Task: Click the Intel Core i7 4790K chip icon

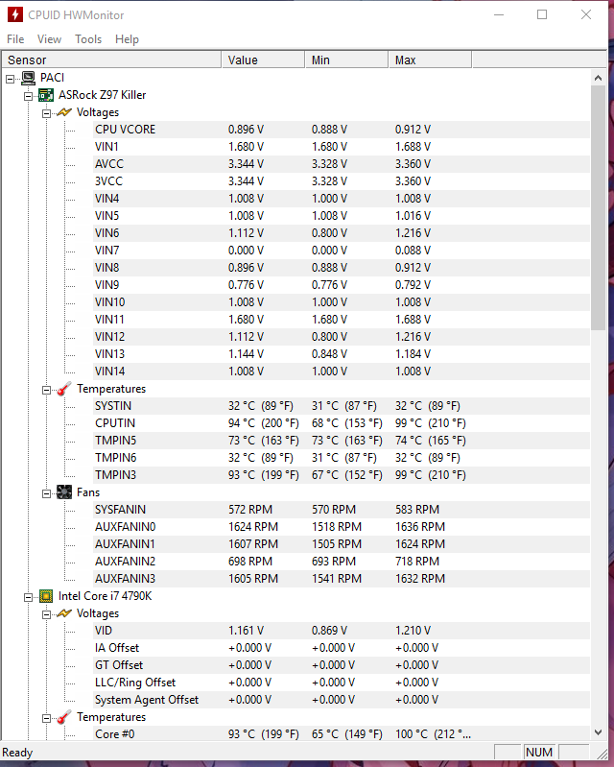Action: click(46, 596)
